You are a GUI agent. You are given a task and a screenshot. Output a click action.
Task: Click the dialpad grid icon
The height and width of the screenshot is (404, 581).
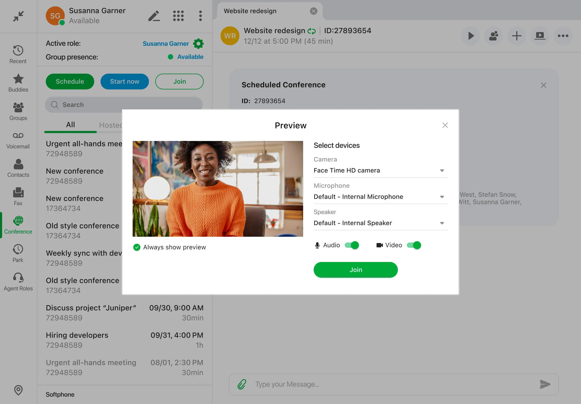pyautogui.click(x=178, y=16)
